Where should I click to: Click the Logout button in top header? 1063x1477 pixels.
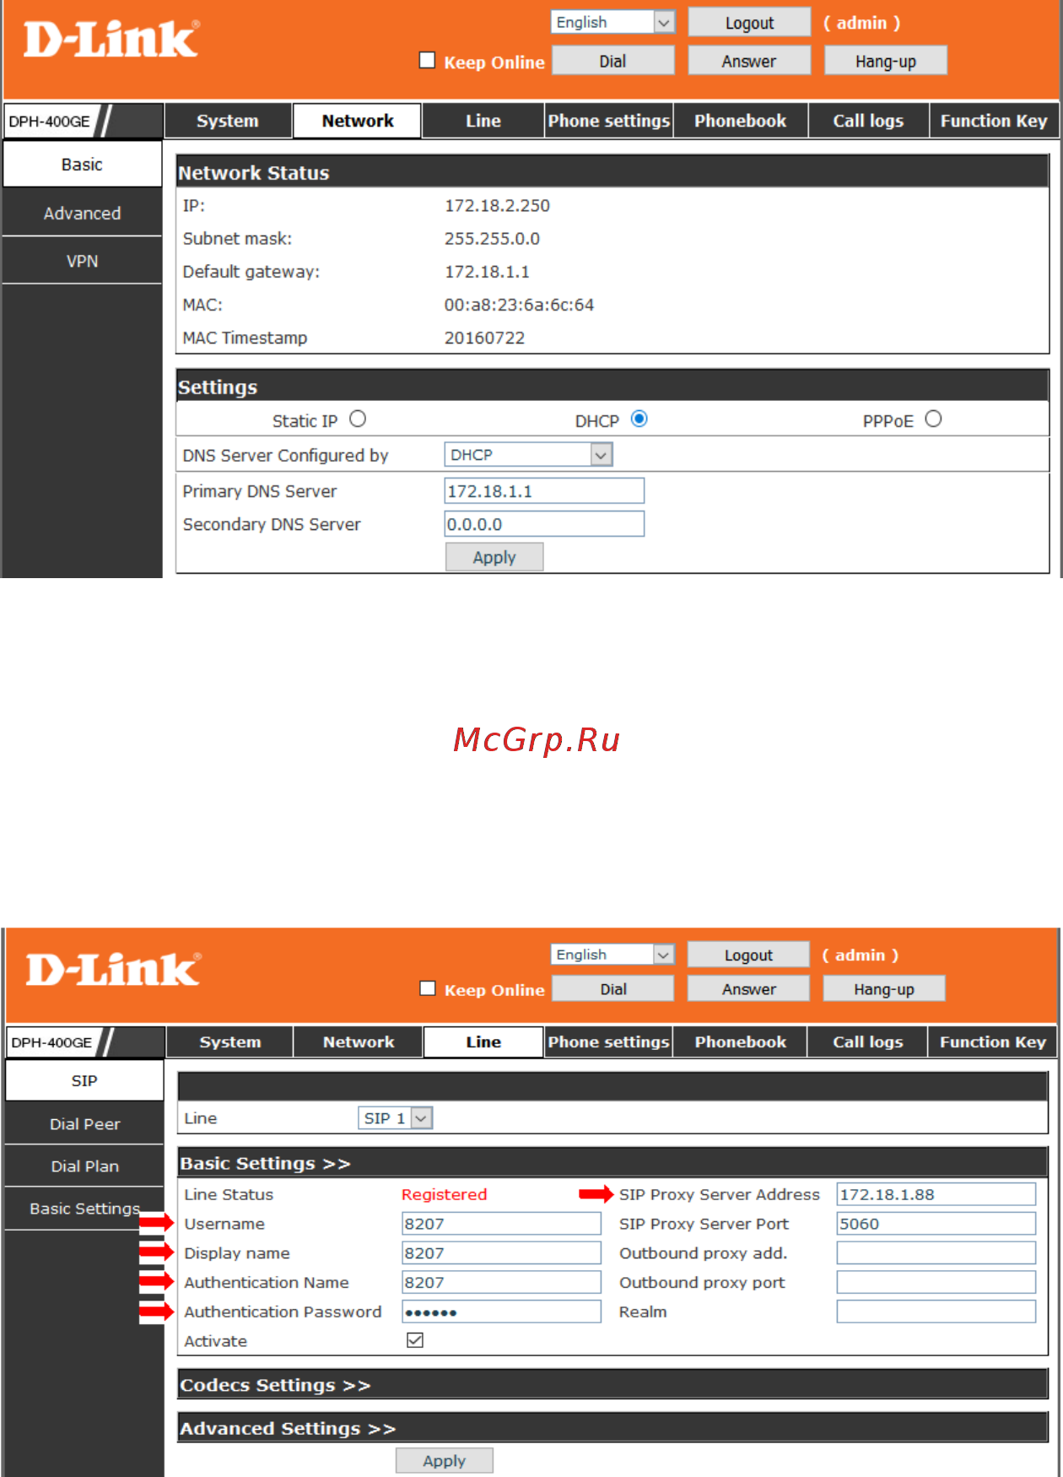pyautogui.click(x=749, y=22)
